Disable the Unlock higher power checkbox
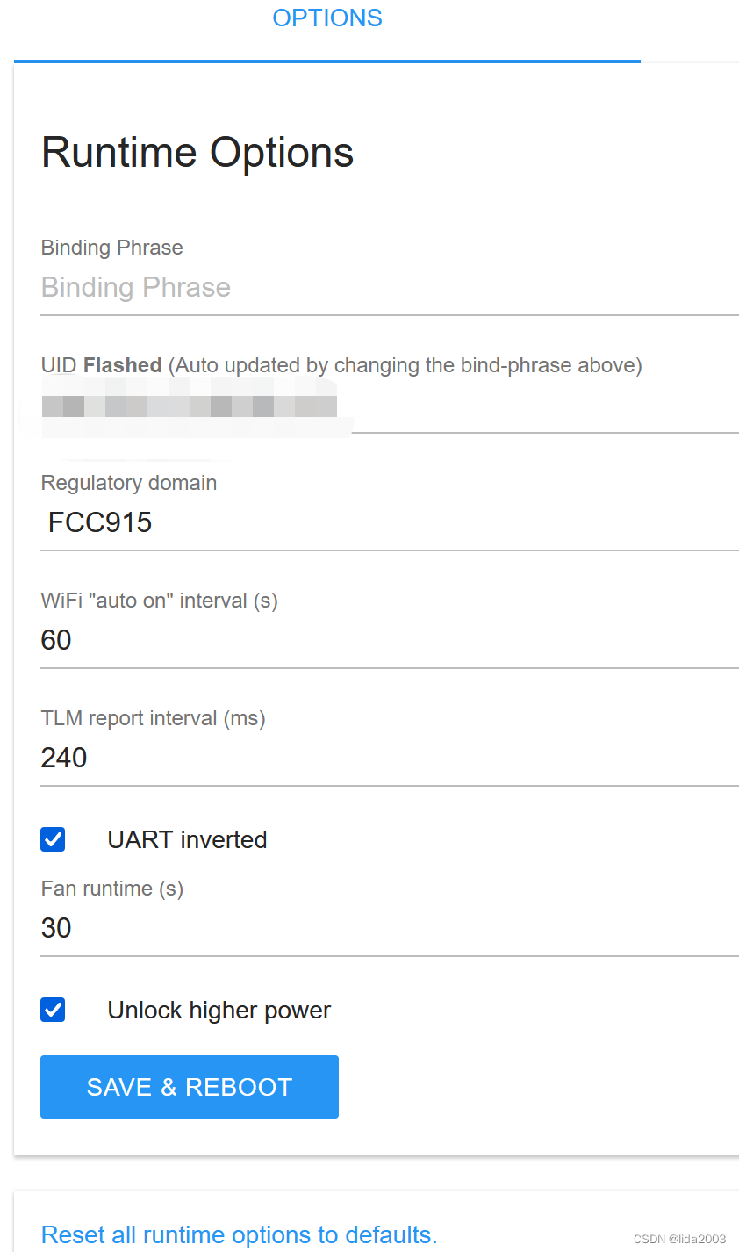Viewport: 739px width, 1252px height. 53,1010
